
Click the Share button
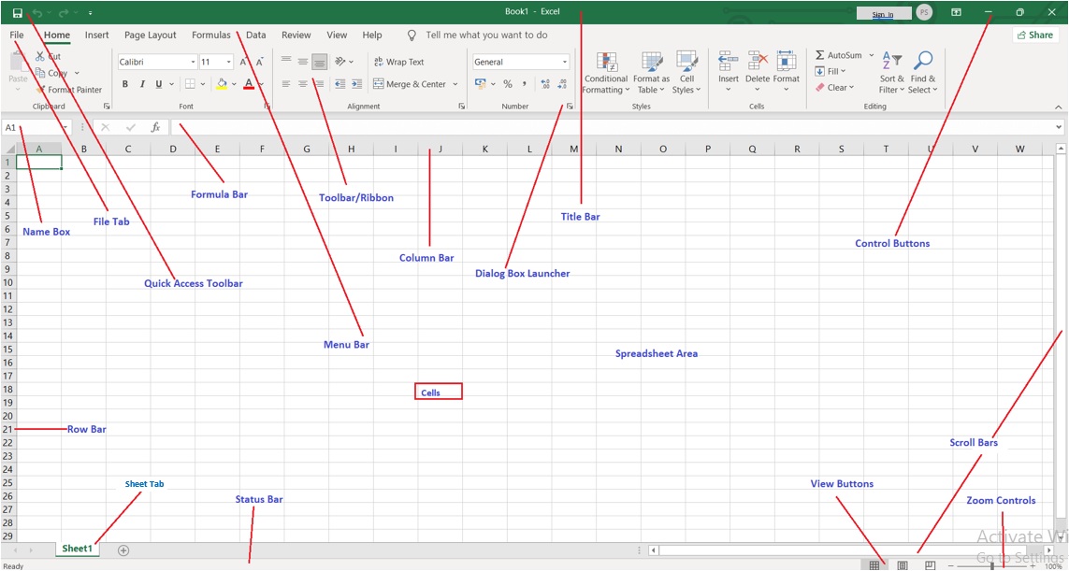(1034, 35)
